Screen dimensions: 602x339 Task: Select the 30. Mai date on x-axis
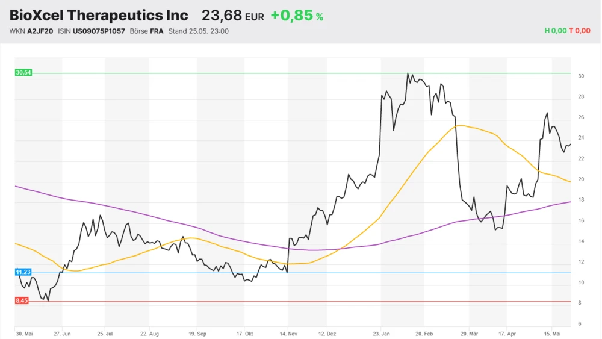pos(24,333)
